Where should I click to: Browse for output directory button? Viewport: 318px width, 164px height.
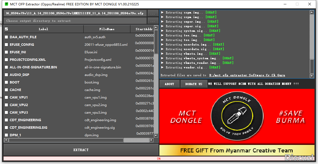tap(153, 21)
